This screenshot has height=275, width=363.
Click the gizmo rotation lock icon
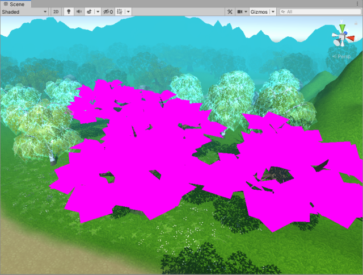click(356, 24)
